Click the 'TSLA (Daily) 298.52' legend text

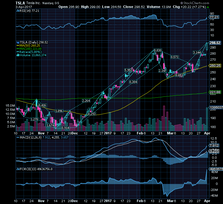click(x=34, y=42)
